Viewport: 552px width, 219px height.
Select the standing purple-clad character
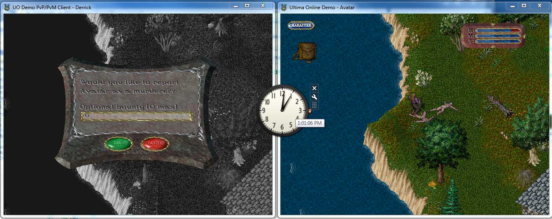[414, 103]
